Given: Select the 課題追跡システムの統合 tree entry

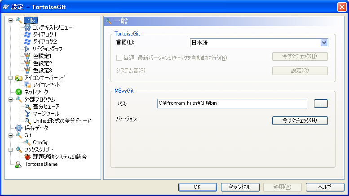Looking at the screenshot, I should click(x=60, y=157).
